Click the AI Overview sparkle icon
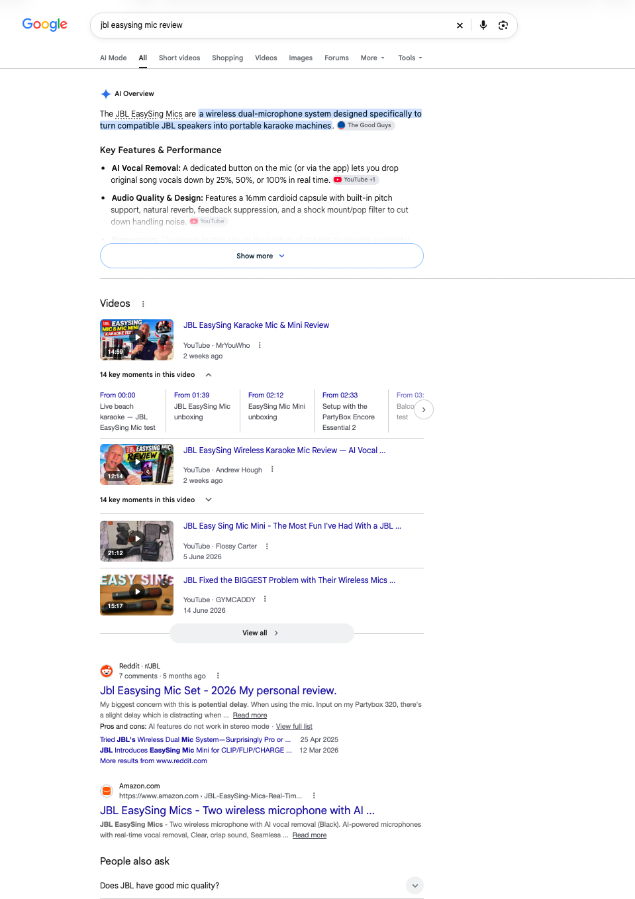 click(x=106, y=94)
